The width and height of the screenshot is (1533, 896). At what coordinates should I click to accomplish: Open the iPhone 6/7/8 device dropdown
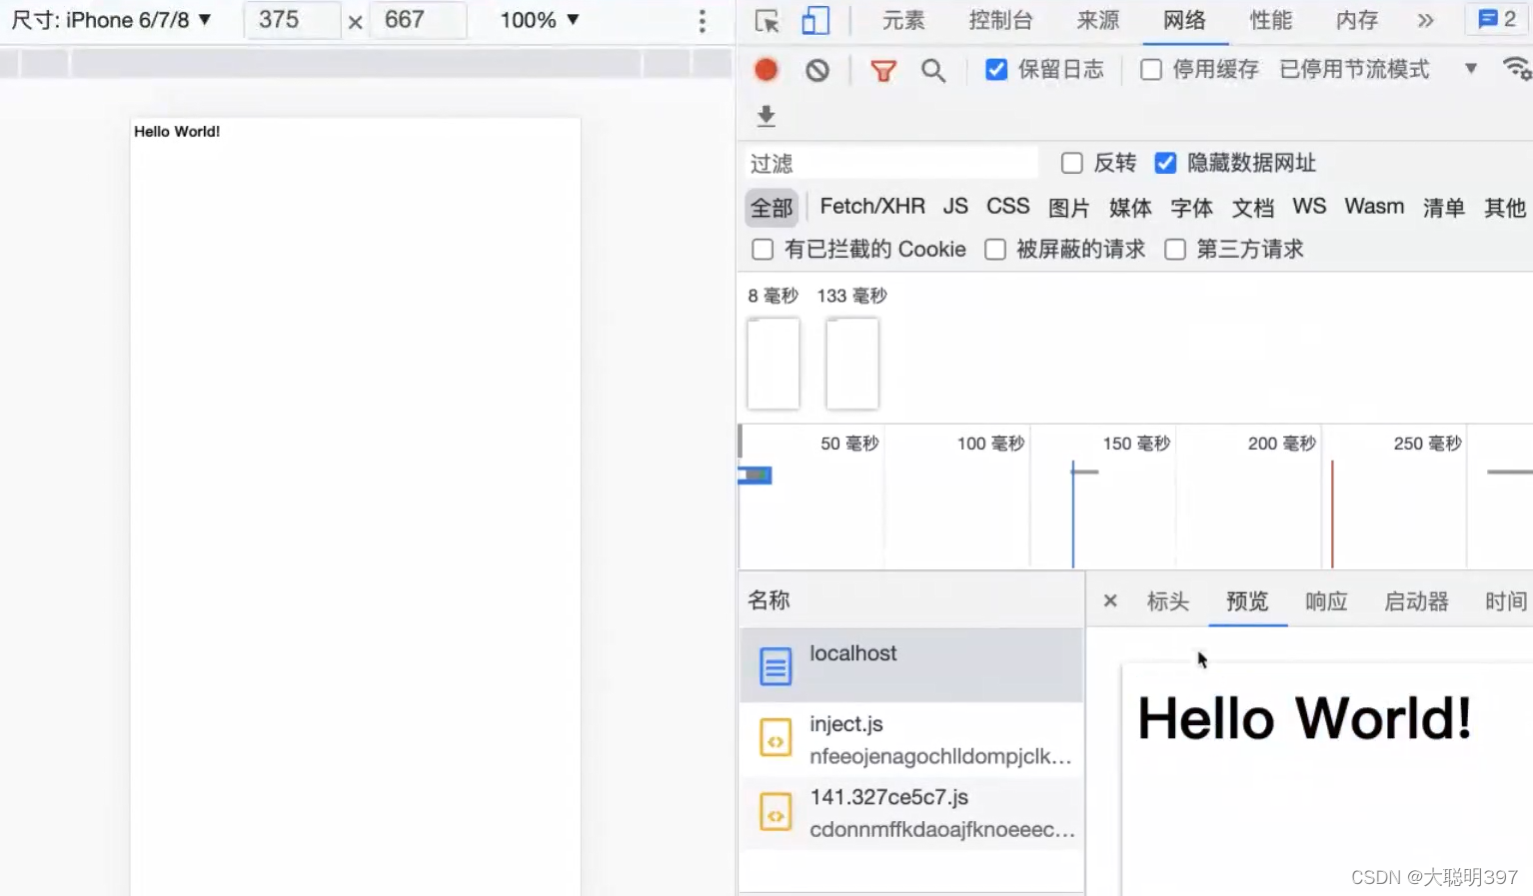tap(113, 19)
